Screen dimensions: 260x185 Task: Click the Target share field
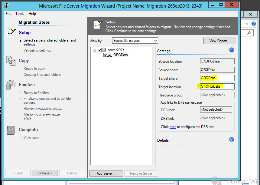[x=217, y=78]
